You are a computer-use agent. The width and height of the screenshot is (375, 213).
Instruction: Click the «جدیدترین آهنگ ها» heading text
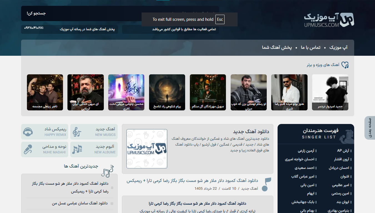(x=81, y=166)
